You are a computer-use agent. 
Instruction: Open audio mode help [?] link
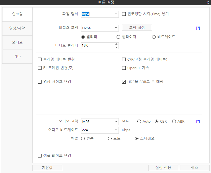tap(198, 122)
